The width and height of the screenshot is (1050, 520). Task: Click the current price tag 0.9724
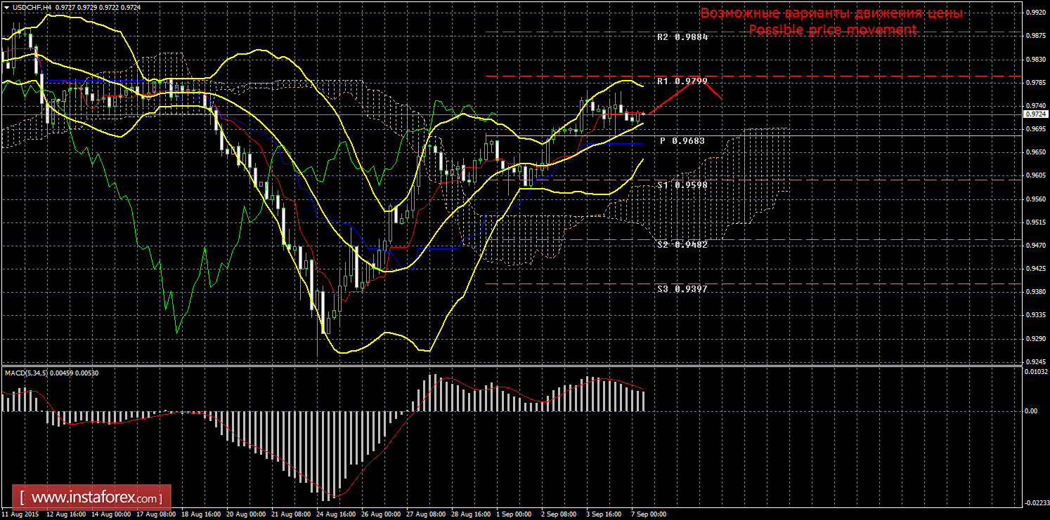click(1034, 114)
